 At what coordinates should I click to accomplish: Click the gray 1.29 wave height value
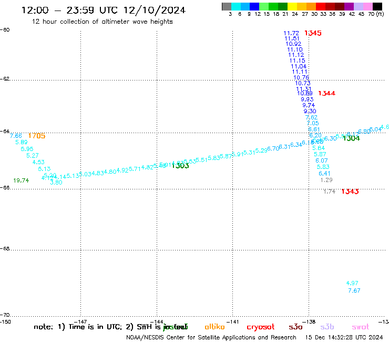(326, 180)
